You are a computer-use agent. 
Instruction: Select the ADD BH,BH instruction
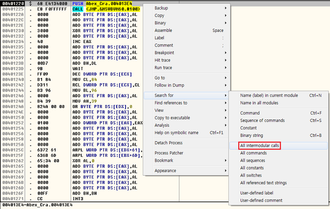click(85, 193)
